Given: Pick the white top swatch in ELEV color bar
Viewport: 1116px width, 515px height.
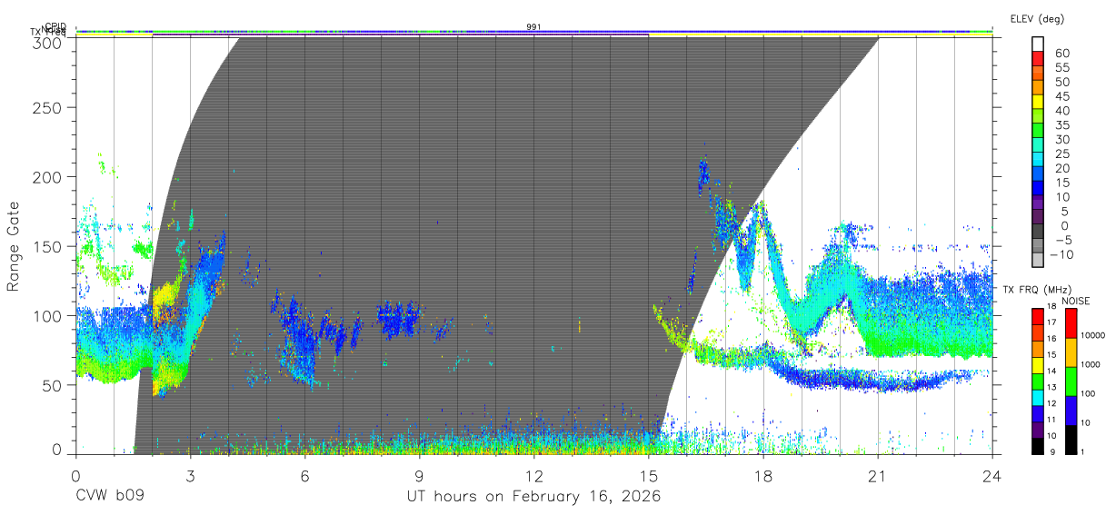Looking at the screenshot, I should click(x=1038, y=44).
